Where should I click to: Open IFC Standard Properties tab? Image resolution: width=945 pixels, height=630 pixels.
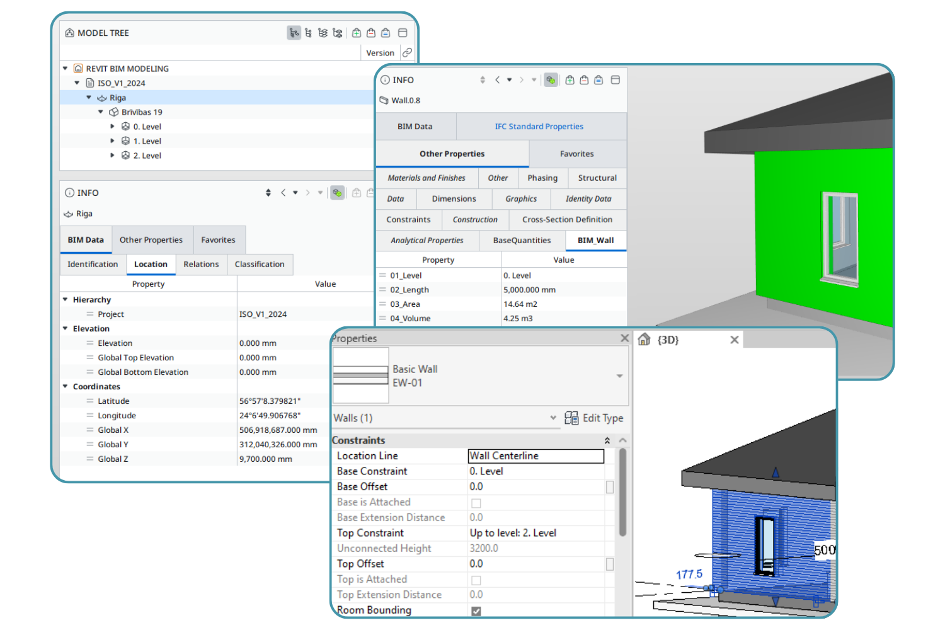click(x=539, y=127)
